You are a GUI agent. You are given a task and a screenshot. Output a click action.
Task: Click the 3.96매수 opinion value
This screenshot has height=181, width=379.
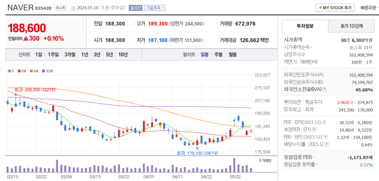345,102
